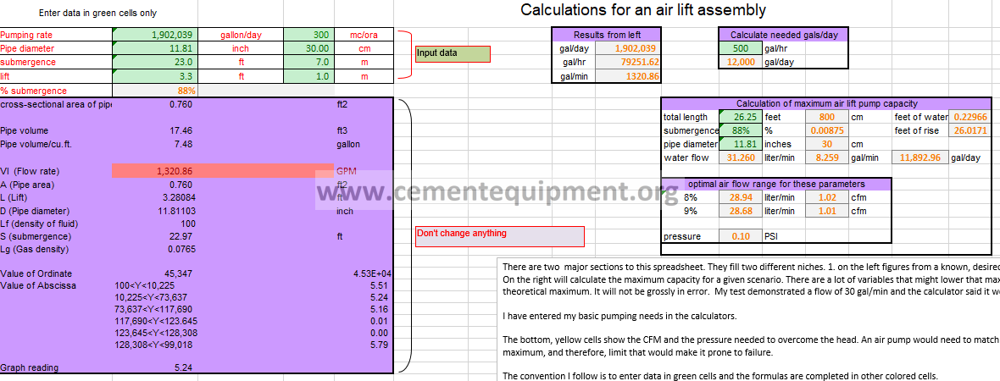Select the 500 gal/hr green cell
Screen dimensions: 1000x381
pos(740,48)
